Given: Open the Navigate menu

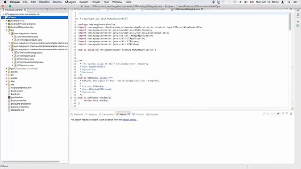Looking at the screenshot, I should [x=71, y=2].
